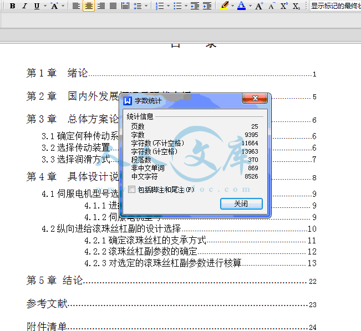The image size is (361, 331).
Task: Click the 中文字符 value 8526
Action: pos(251,176)
